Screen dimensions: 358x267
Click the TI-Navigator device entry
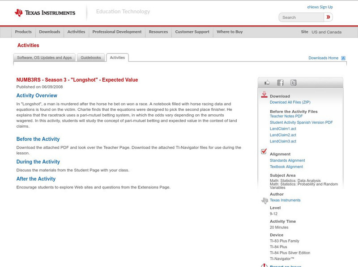[282, 259]
